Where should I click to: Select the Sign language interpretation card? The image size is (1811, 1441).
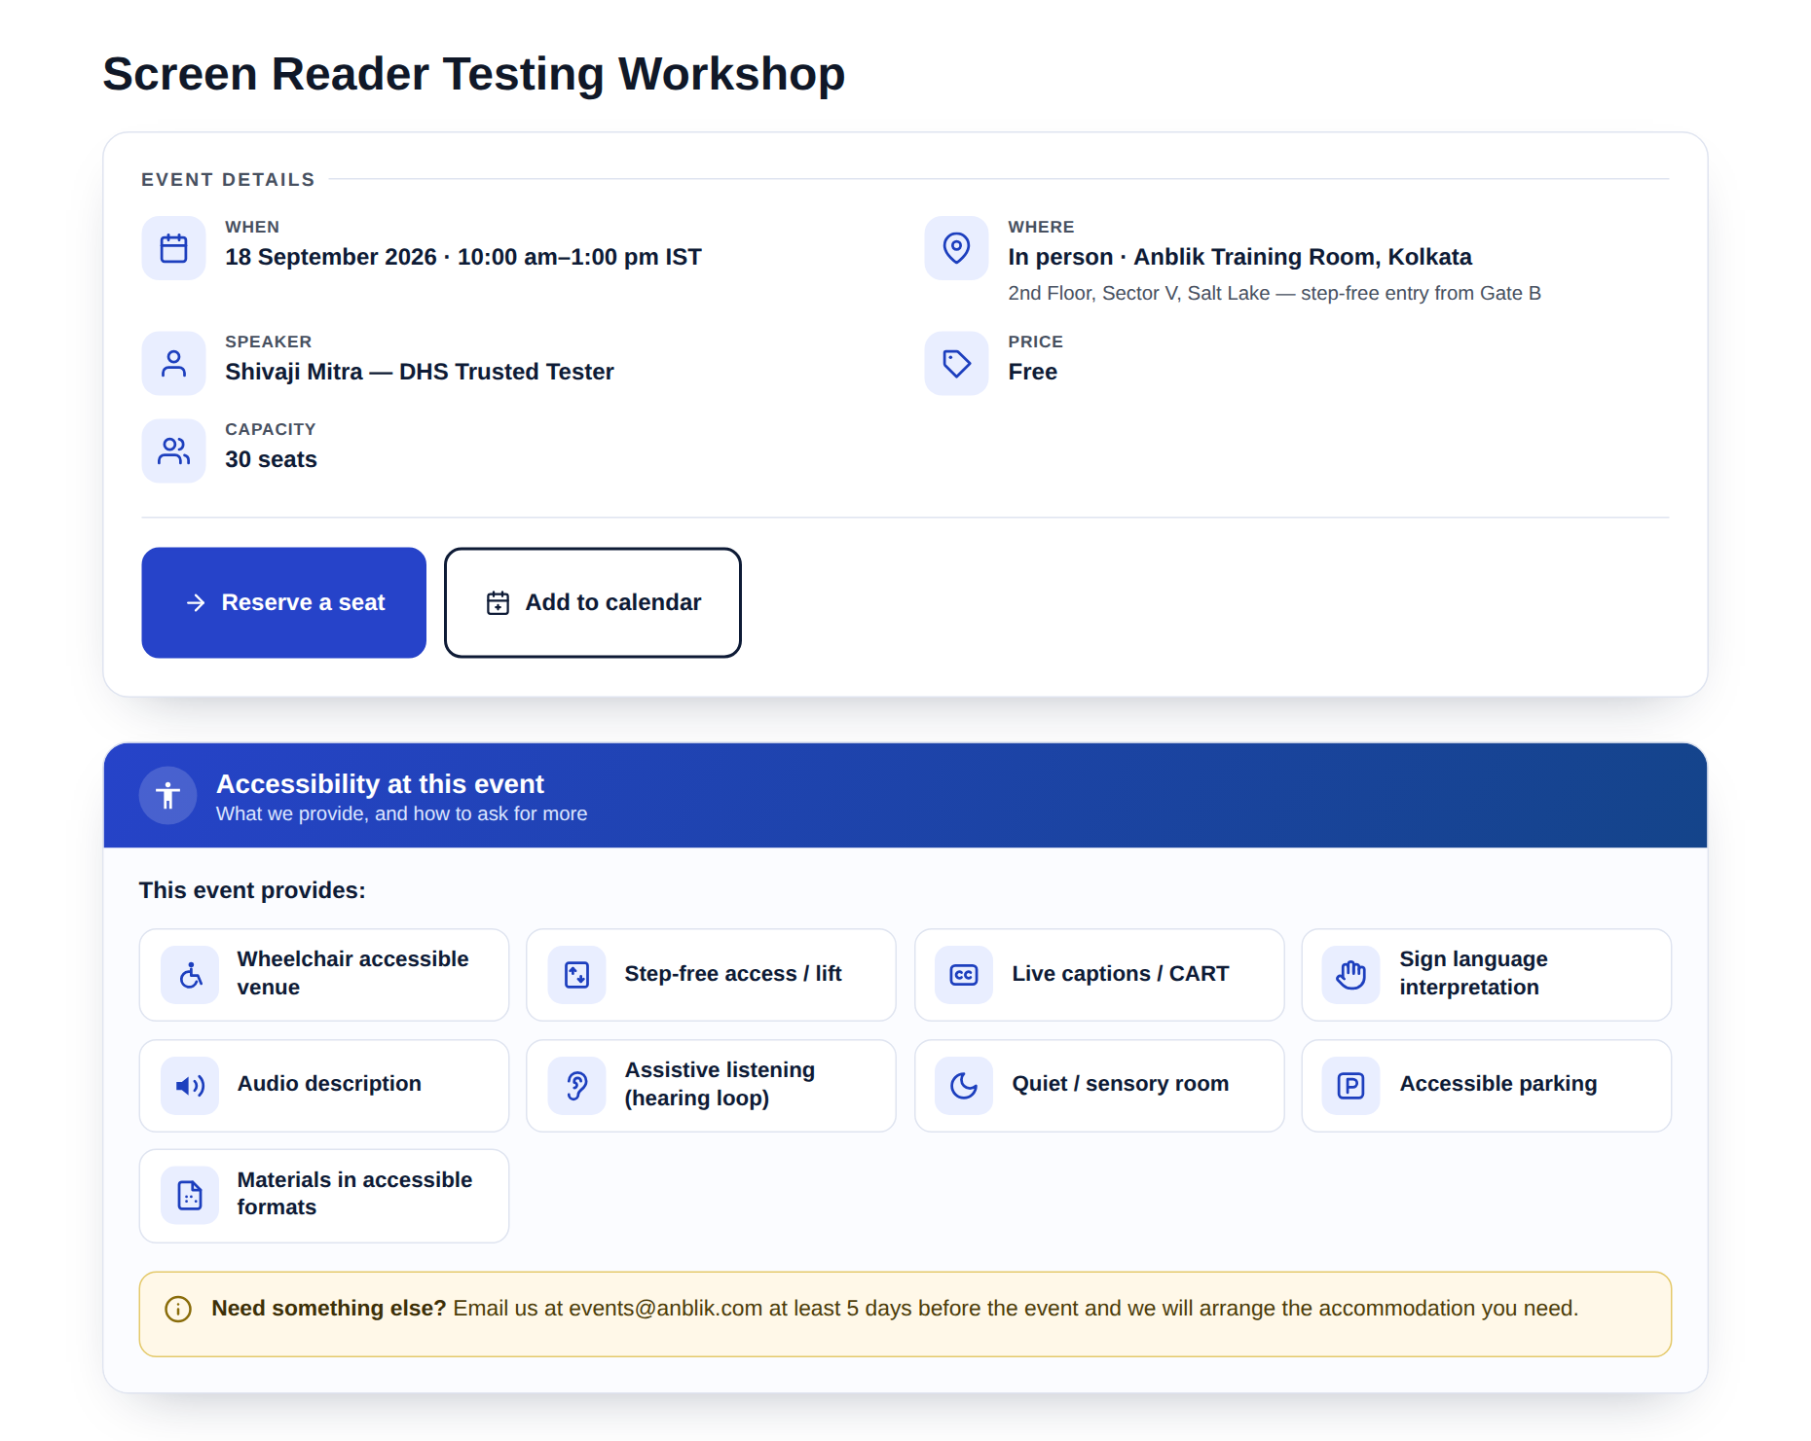point(1487,974)
